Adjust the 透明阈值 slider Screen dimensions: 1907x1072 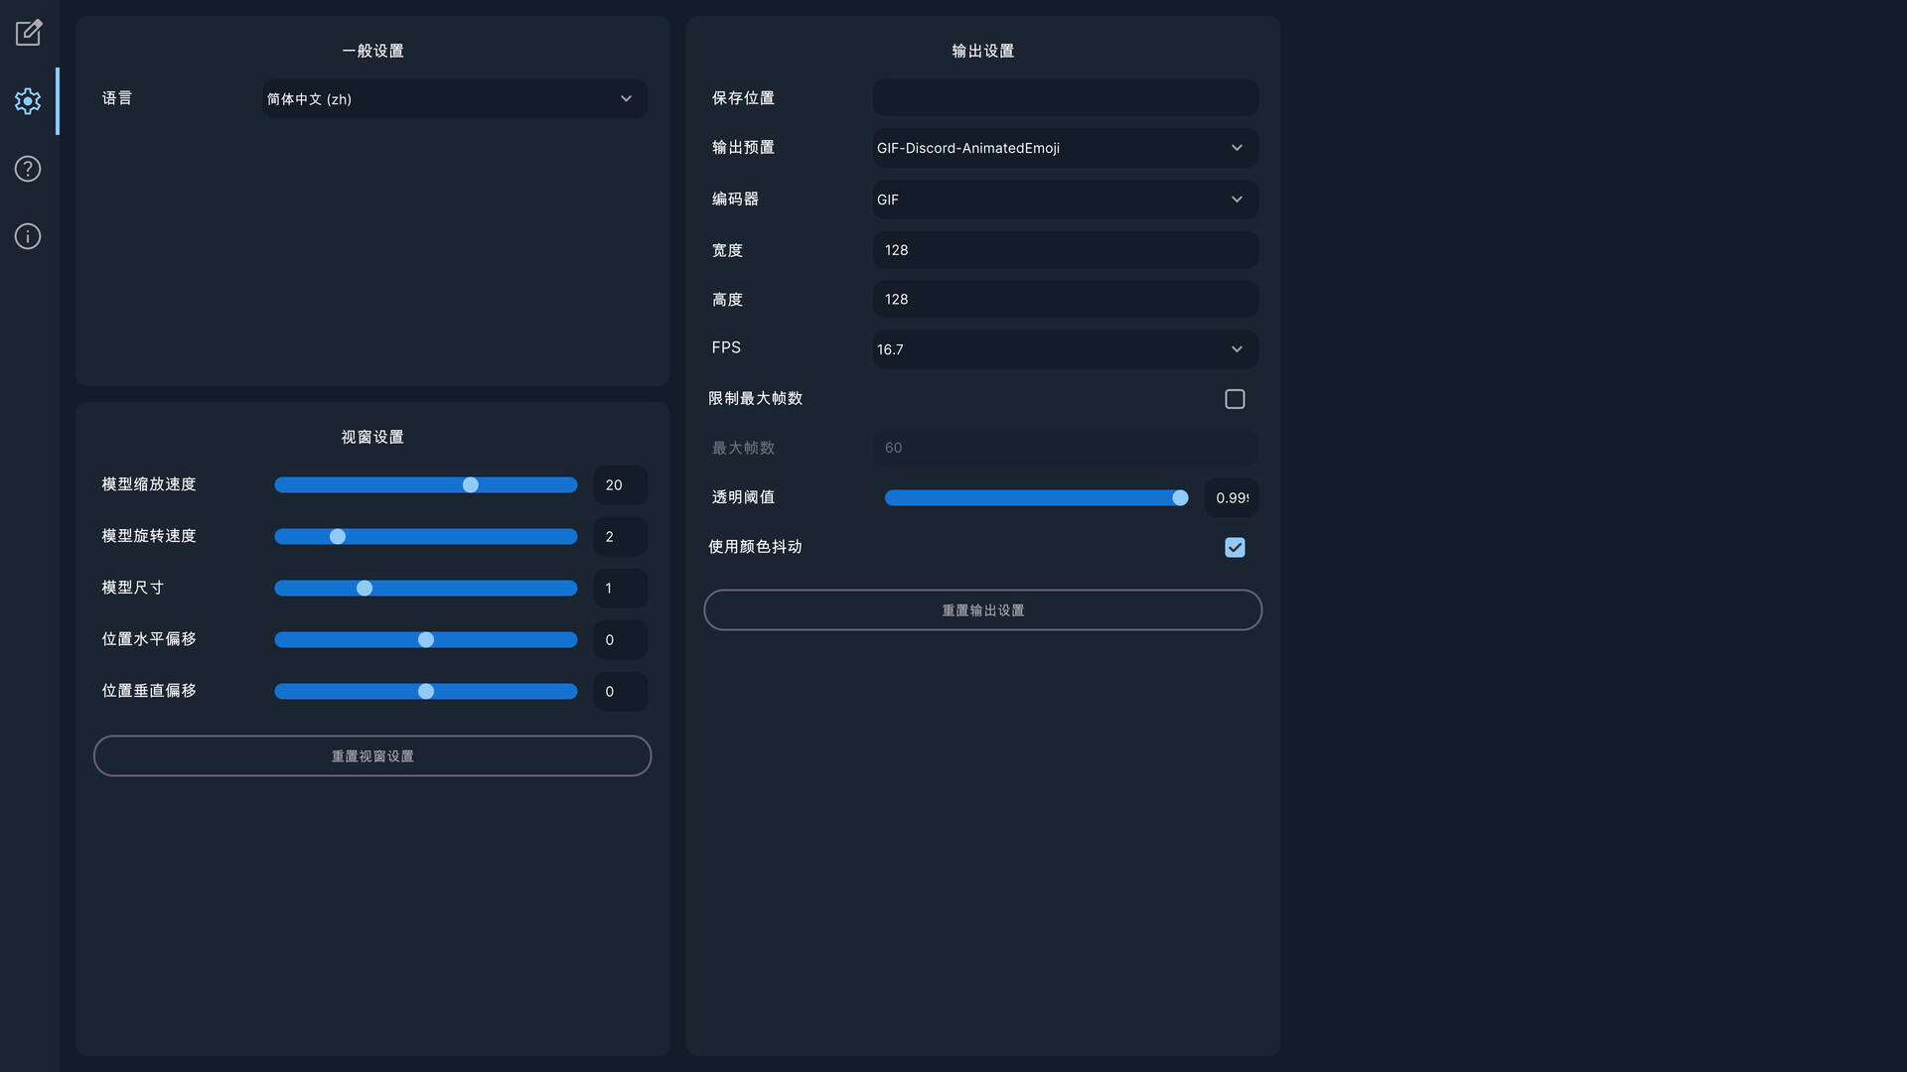(x=1178, y=497)
